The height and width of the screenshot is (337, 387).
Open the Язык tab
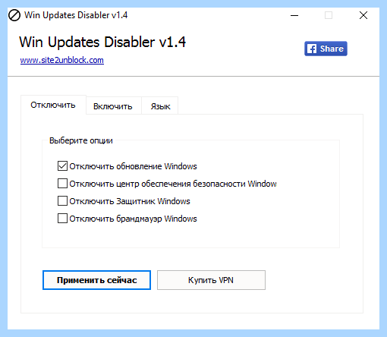[160, 106]
